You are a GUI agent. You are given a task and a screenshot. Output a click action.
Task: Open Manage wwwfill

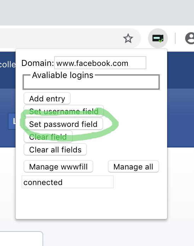click(58, 166)
